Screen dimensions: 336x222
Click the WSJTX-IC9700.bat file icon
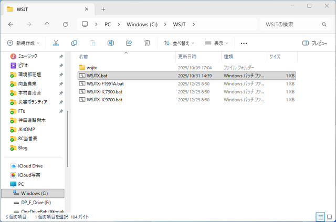(x=82, y=99)
